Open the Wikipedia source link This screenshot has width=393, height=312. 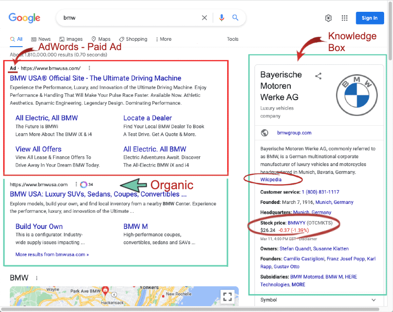(x=271, y=180)
